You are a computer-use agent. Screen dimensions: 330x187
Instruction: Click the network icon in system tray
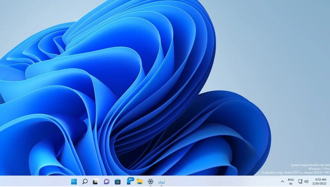300,181
